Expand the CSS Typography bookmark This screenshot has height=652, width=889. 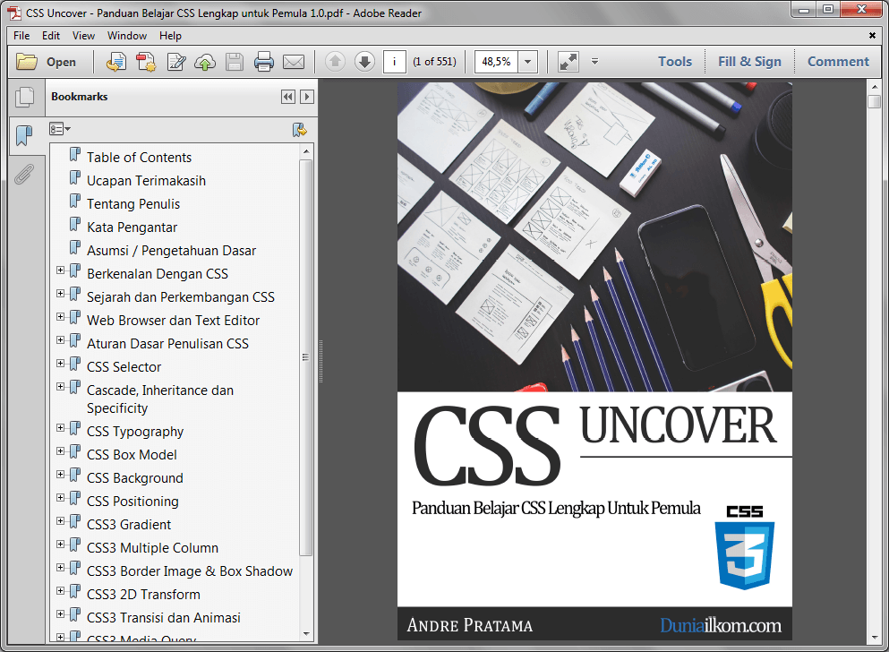point(60,427)
